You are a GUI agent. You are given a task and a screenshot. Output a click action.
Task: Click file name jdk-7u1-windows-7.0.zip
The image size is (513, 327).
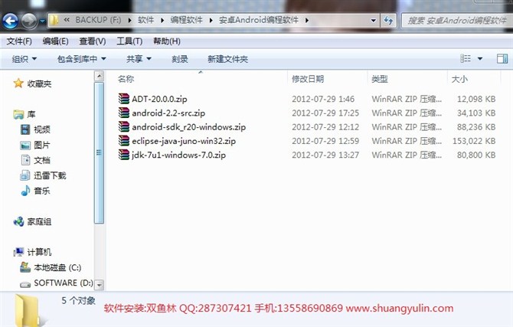[x=178, y=155]
